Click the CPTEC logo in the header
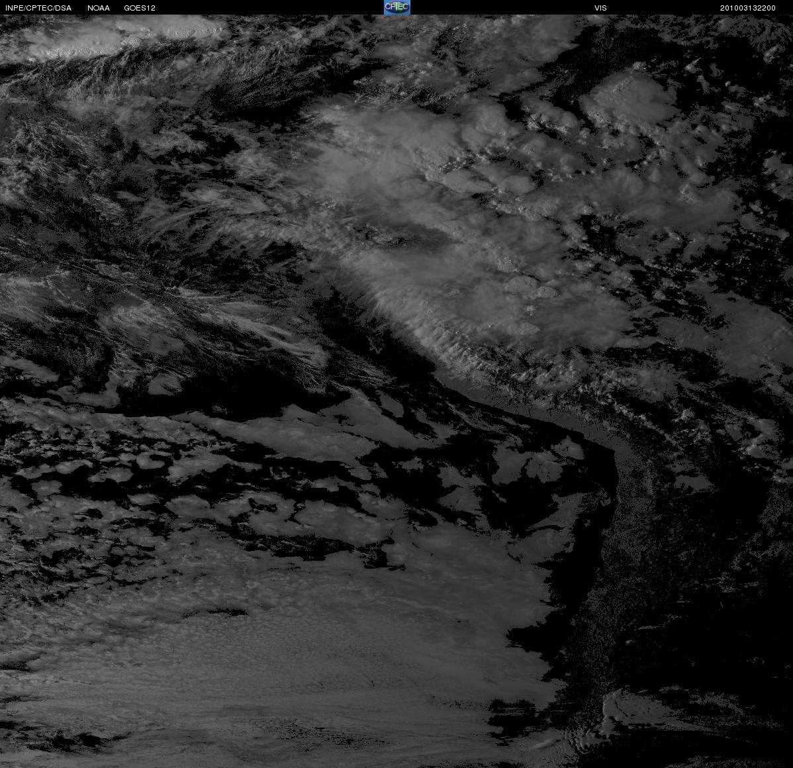This screenshot has width=793, height=768. coord(397,7)
